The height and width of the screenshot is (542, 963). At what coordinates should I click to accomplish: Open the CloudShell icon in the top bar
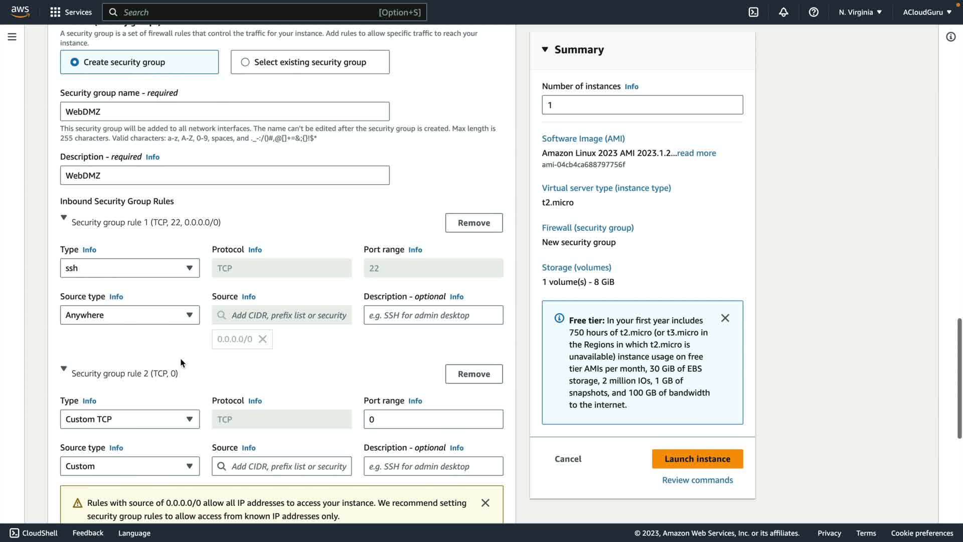coord(753,12)
